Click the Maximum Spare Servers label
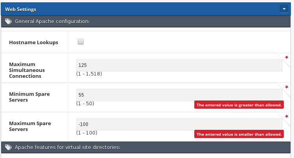 click(30, 126)
